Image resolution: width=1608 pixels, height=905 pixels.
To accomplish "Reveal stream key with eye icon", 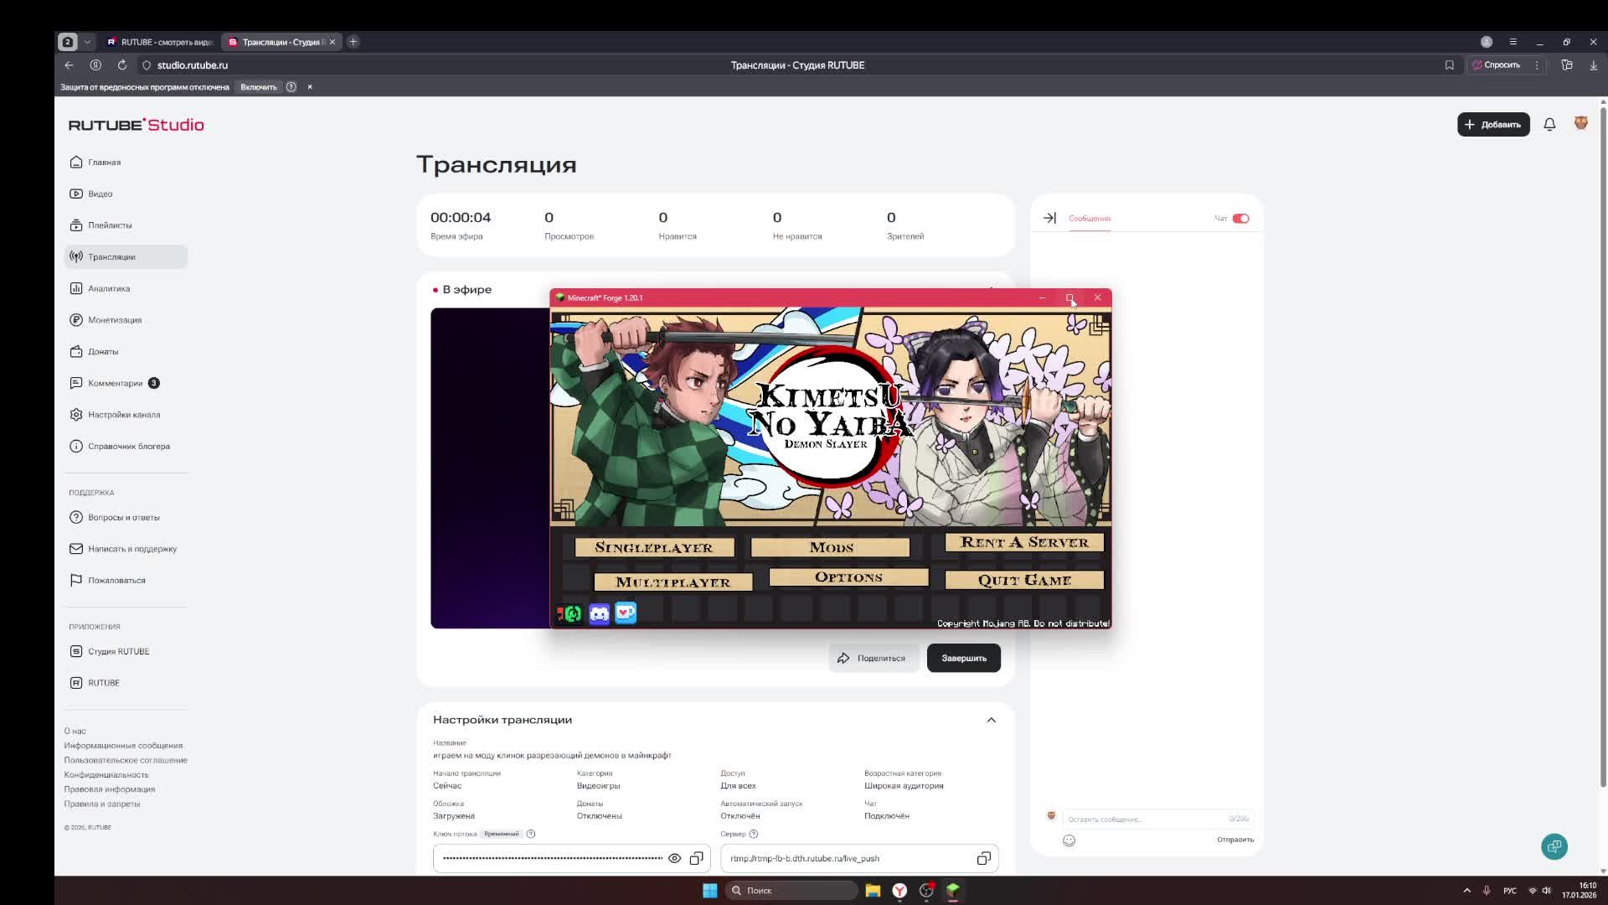I will (x=674, y=858).
